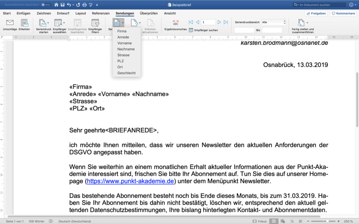
Task: Click the insert merge field icon
Action: [x=117, y=23]
